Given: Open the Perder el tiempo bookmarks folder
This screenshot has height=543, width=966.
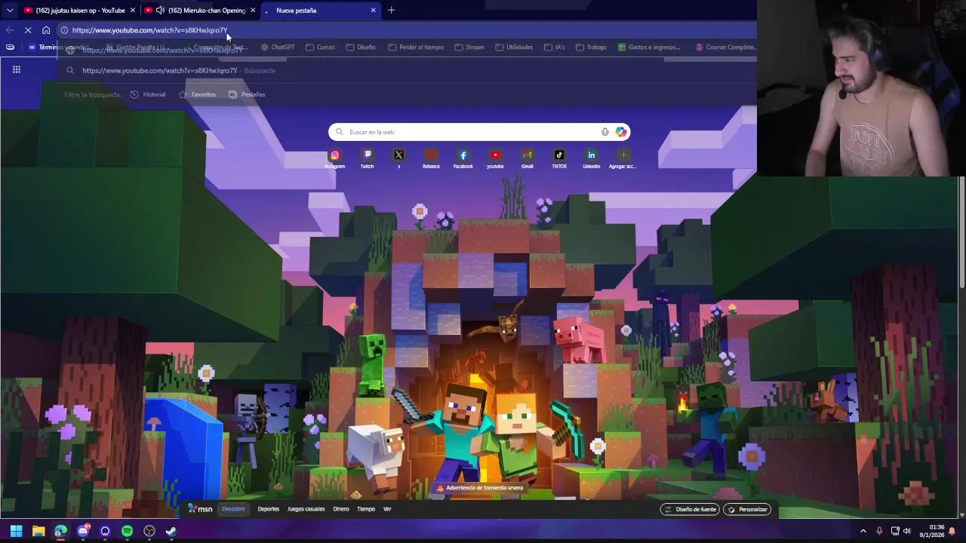Looking at the screenshot, I should (416, 47).
